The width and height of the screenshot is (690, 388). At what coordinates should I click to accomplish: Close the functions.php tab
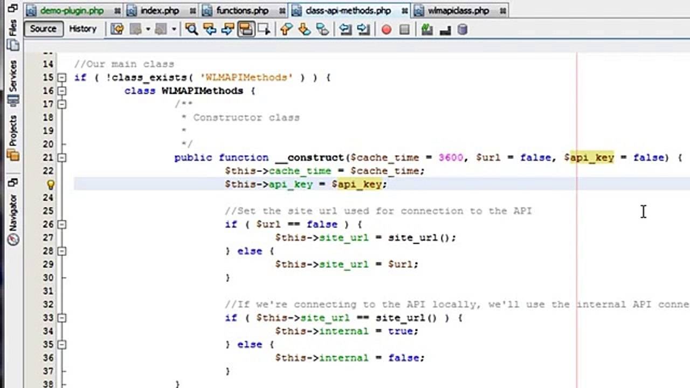click(x=281, y=11)
